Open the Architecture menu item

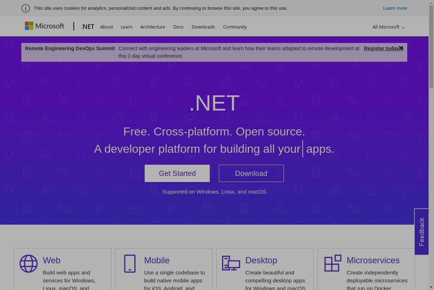(153, 27)
